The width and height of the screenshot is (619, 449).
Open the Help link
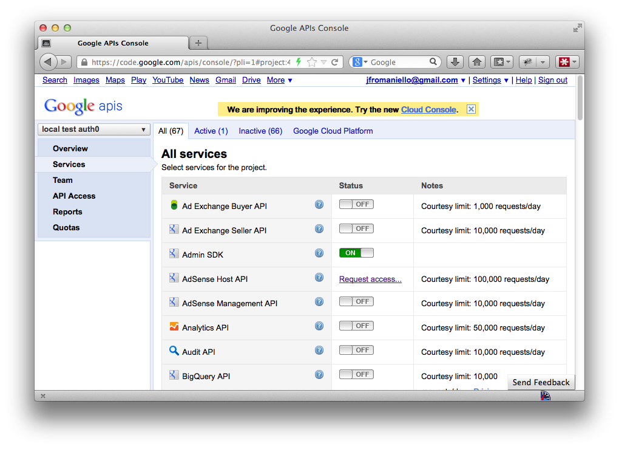click(x=524, y=80)
